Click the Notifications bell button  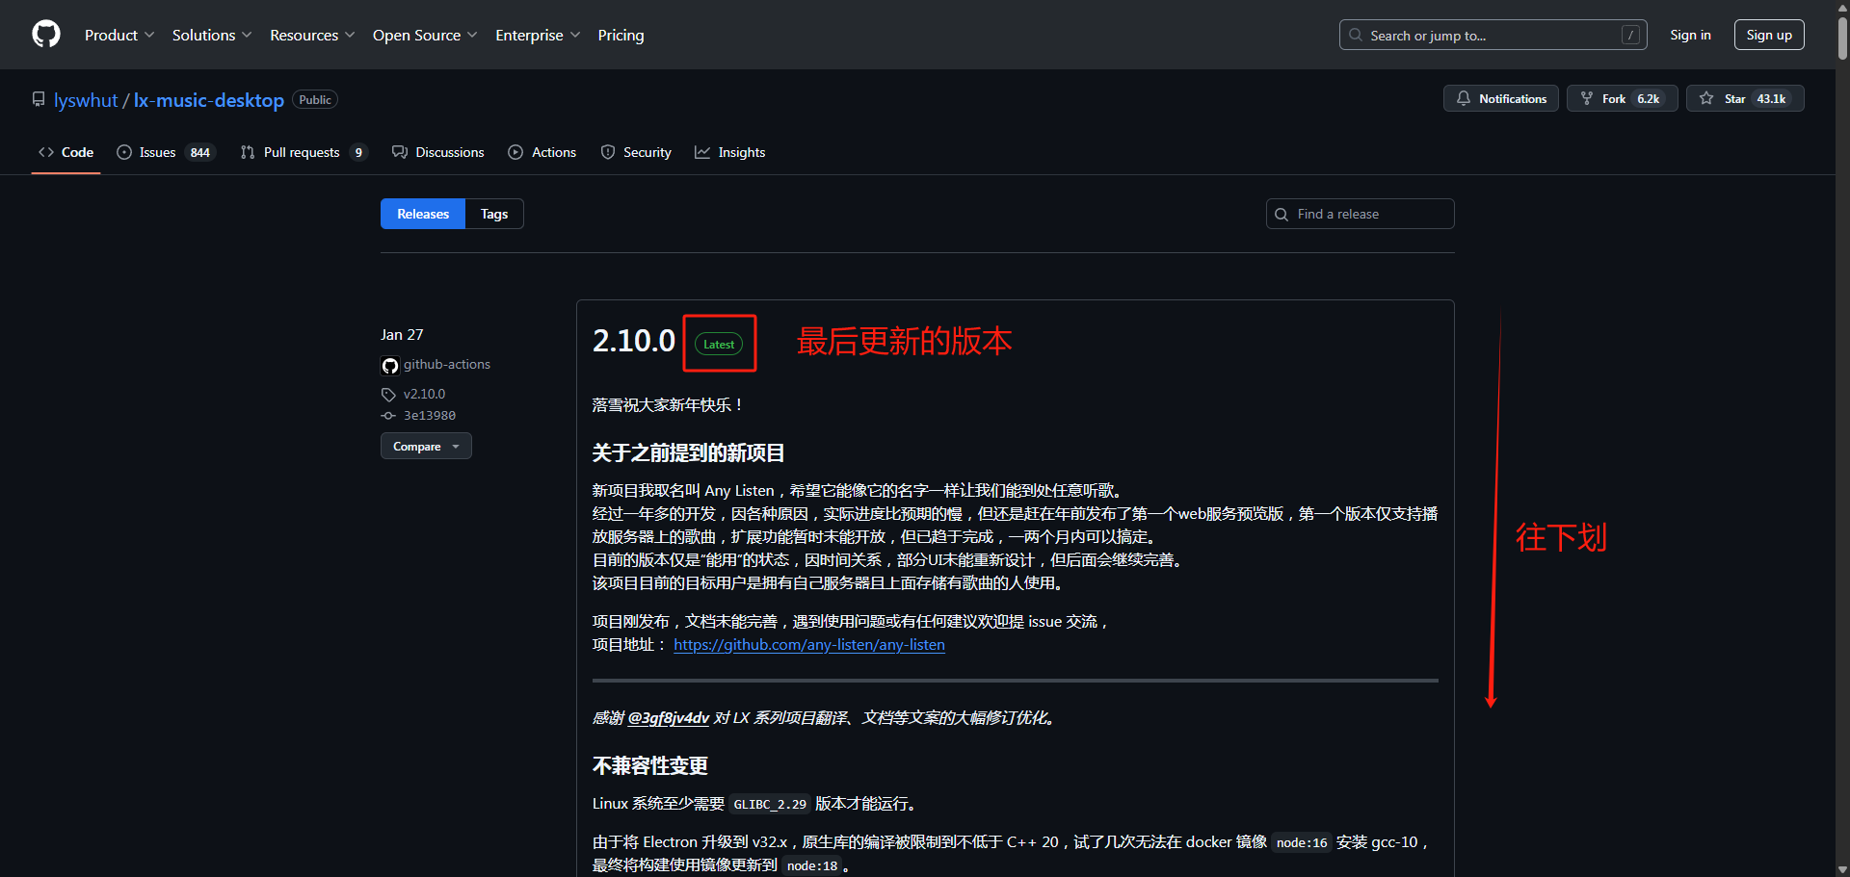[1500, 99]
